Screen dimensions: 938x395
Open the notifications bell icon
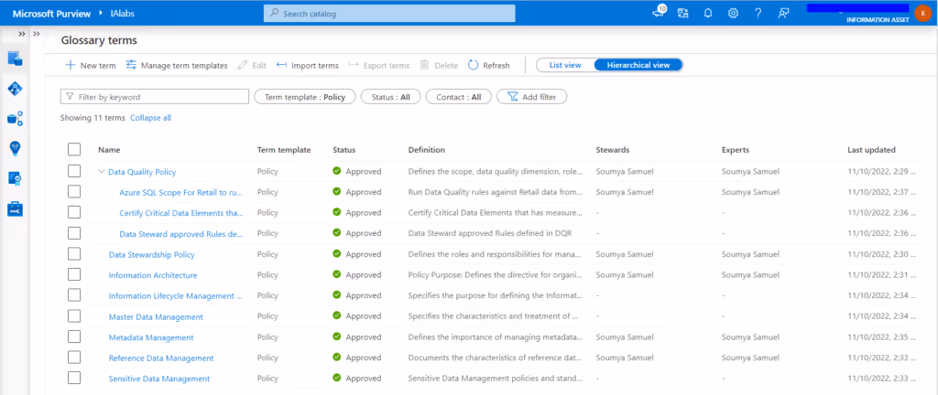pyautogui.click(x=708, y=14)
